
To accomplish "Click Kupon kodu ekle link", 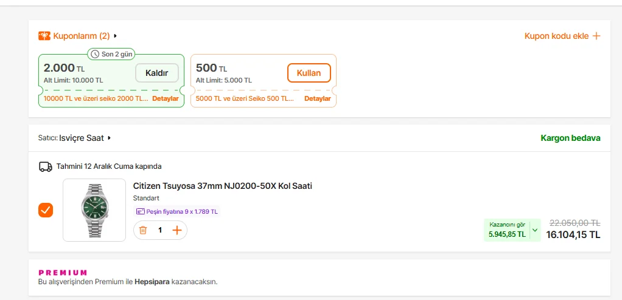I will point(556,36).
